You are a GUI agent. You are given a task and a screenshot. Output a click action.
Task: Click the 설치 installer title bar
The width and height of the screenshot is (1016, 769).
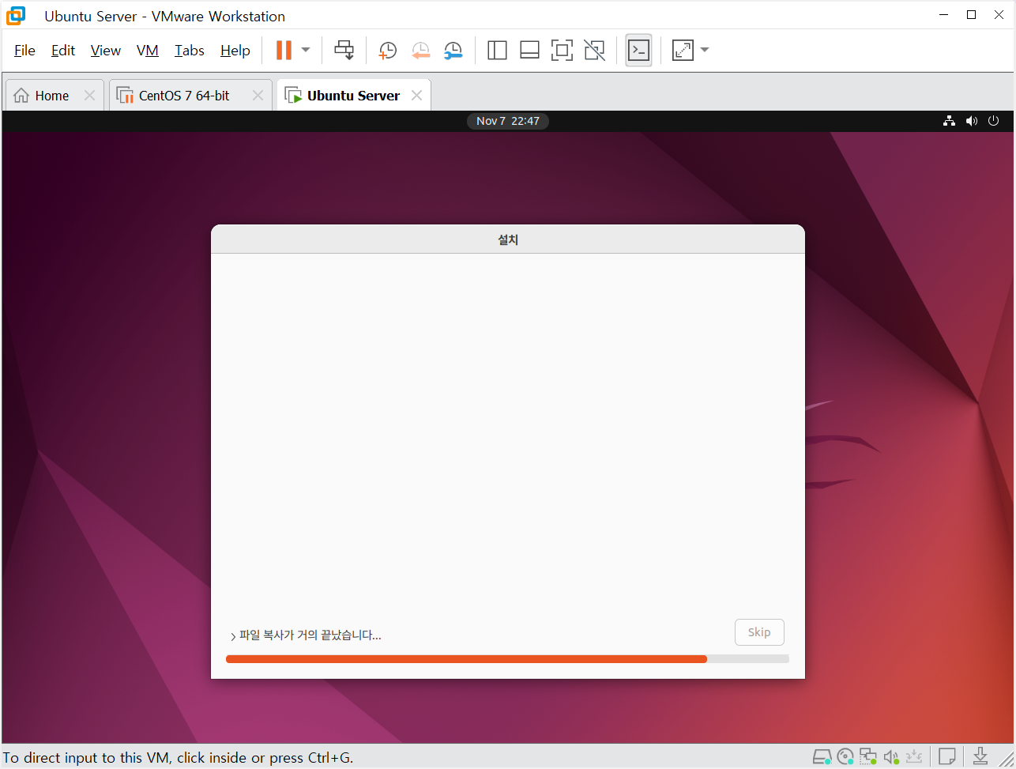(x=508, y=239)
